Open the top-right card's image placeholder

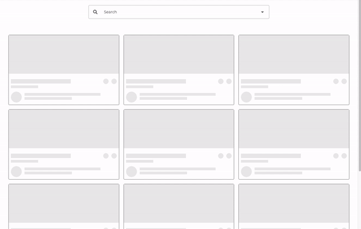pyautogui.click(x=294, y=55)
